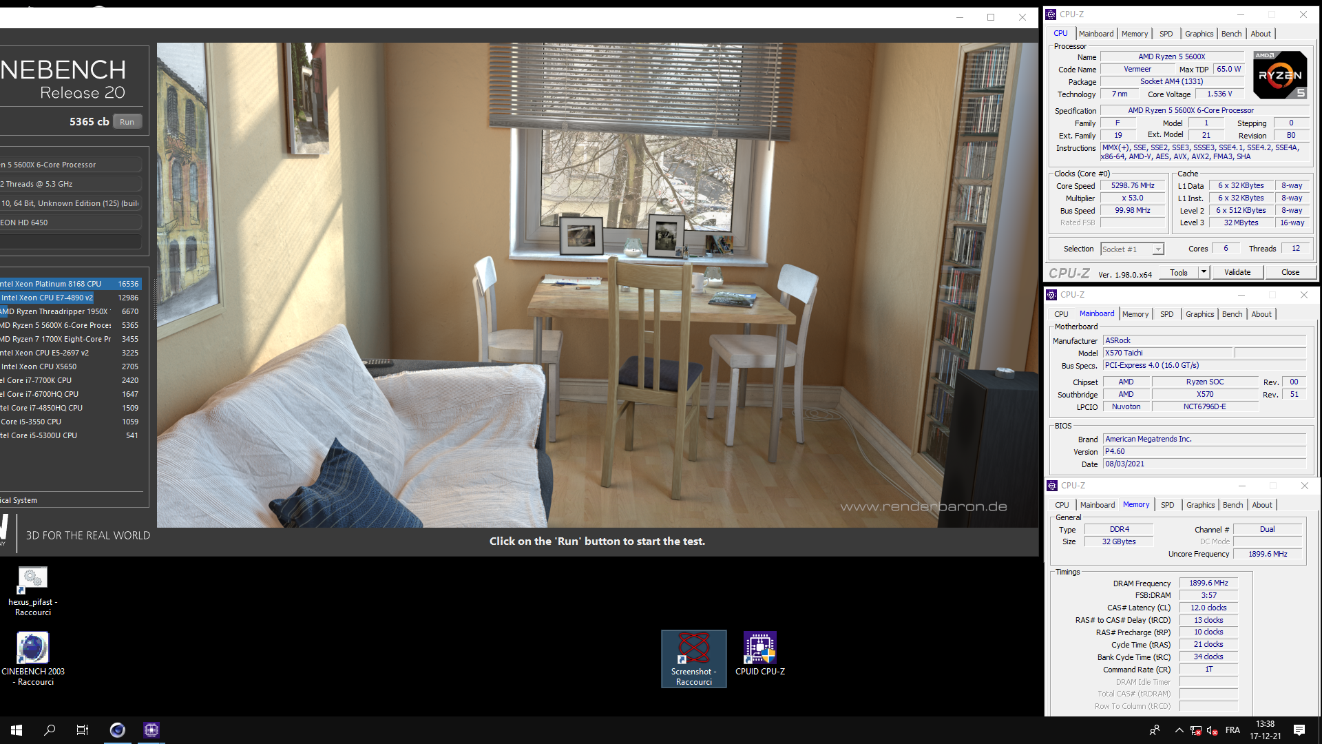Open About tab in top CPU-Z window

(1261, 34)
